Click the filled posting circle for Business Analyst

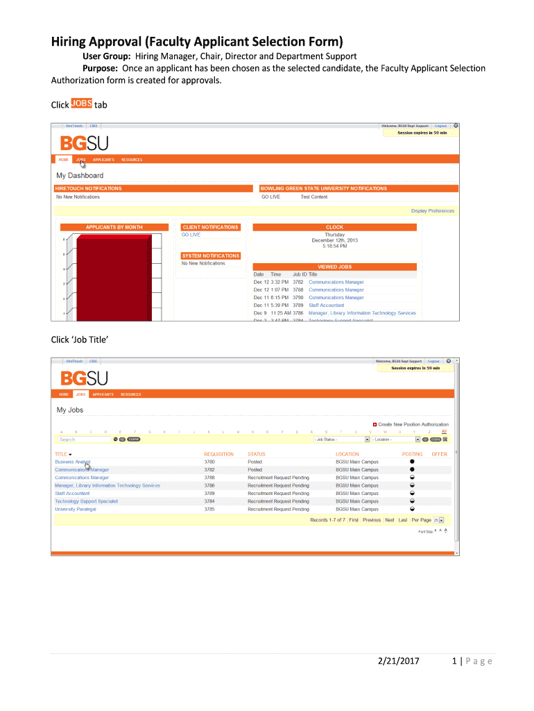pyautogui.click(x=411, y=462)
